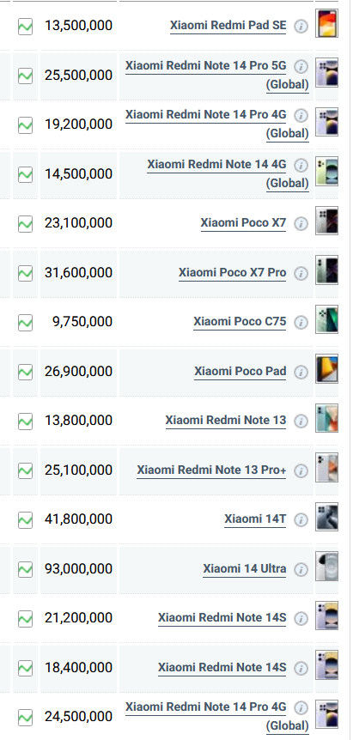The width and height of the screenshot is (353, 740).
Task: Click Xiaomi Redmi Pad SE thumbnail image
Action: [326, 23]
